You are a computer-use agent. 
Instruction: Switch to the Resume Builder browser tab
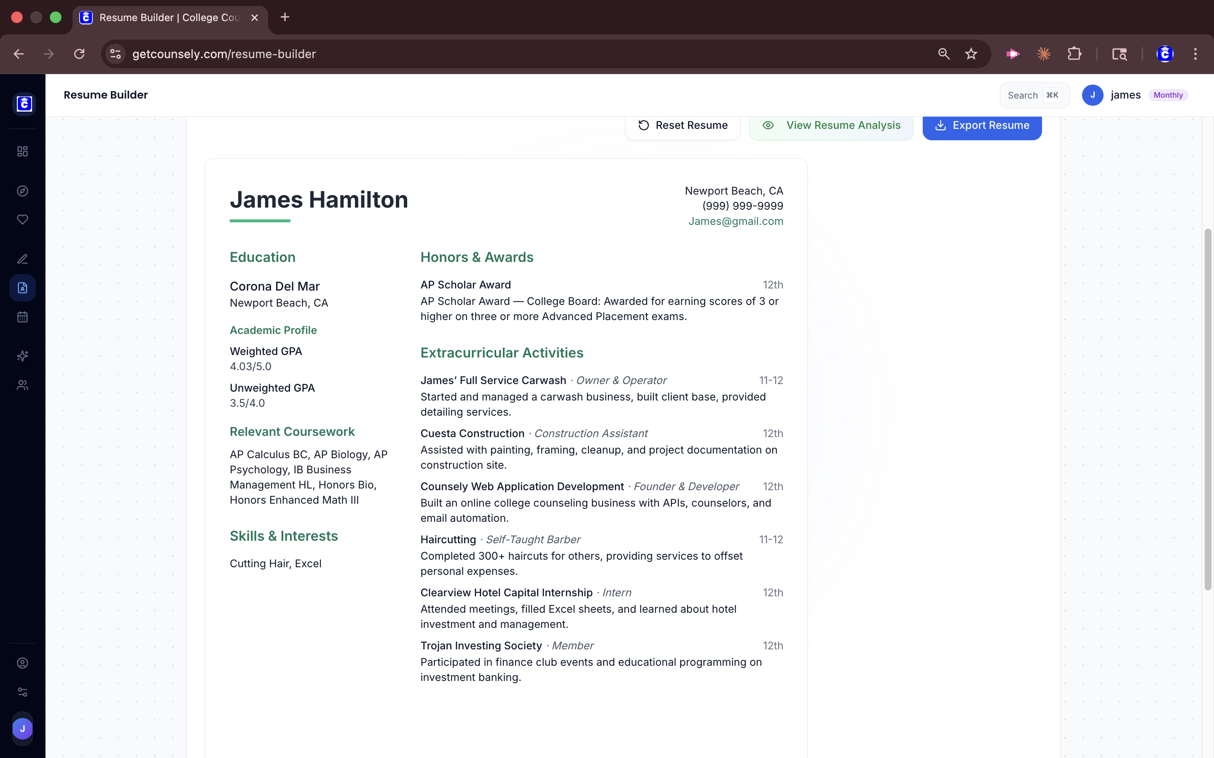click(x=166, y=18)
